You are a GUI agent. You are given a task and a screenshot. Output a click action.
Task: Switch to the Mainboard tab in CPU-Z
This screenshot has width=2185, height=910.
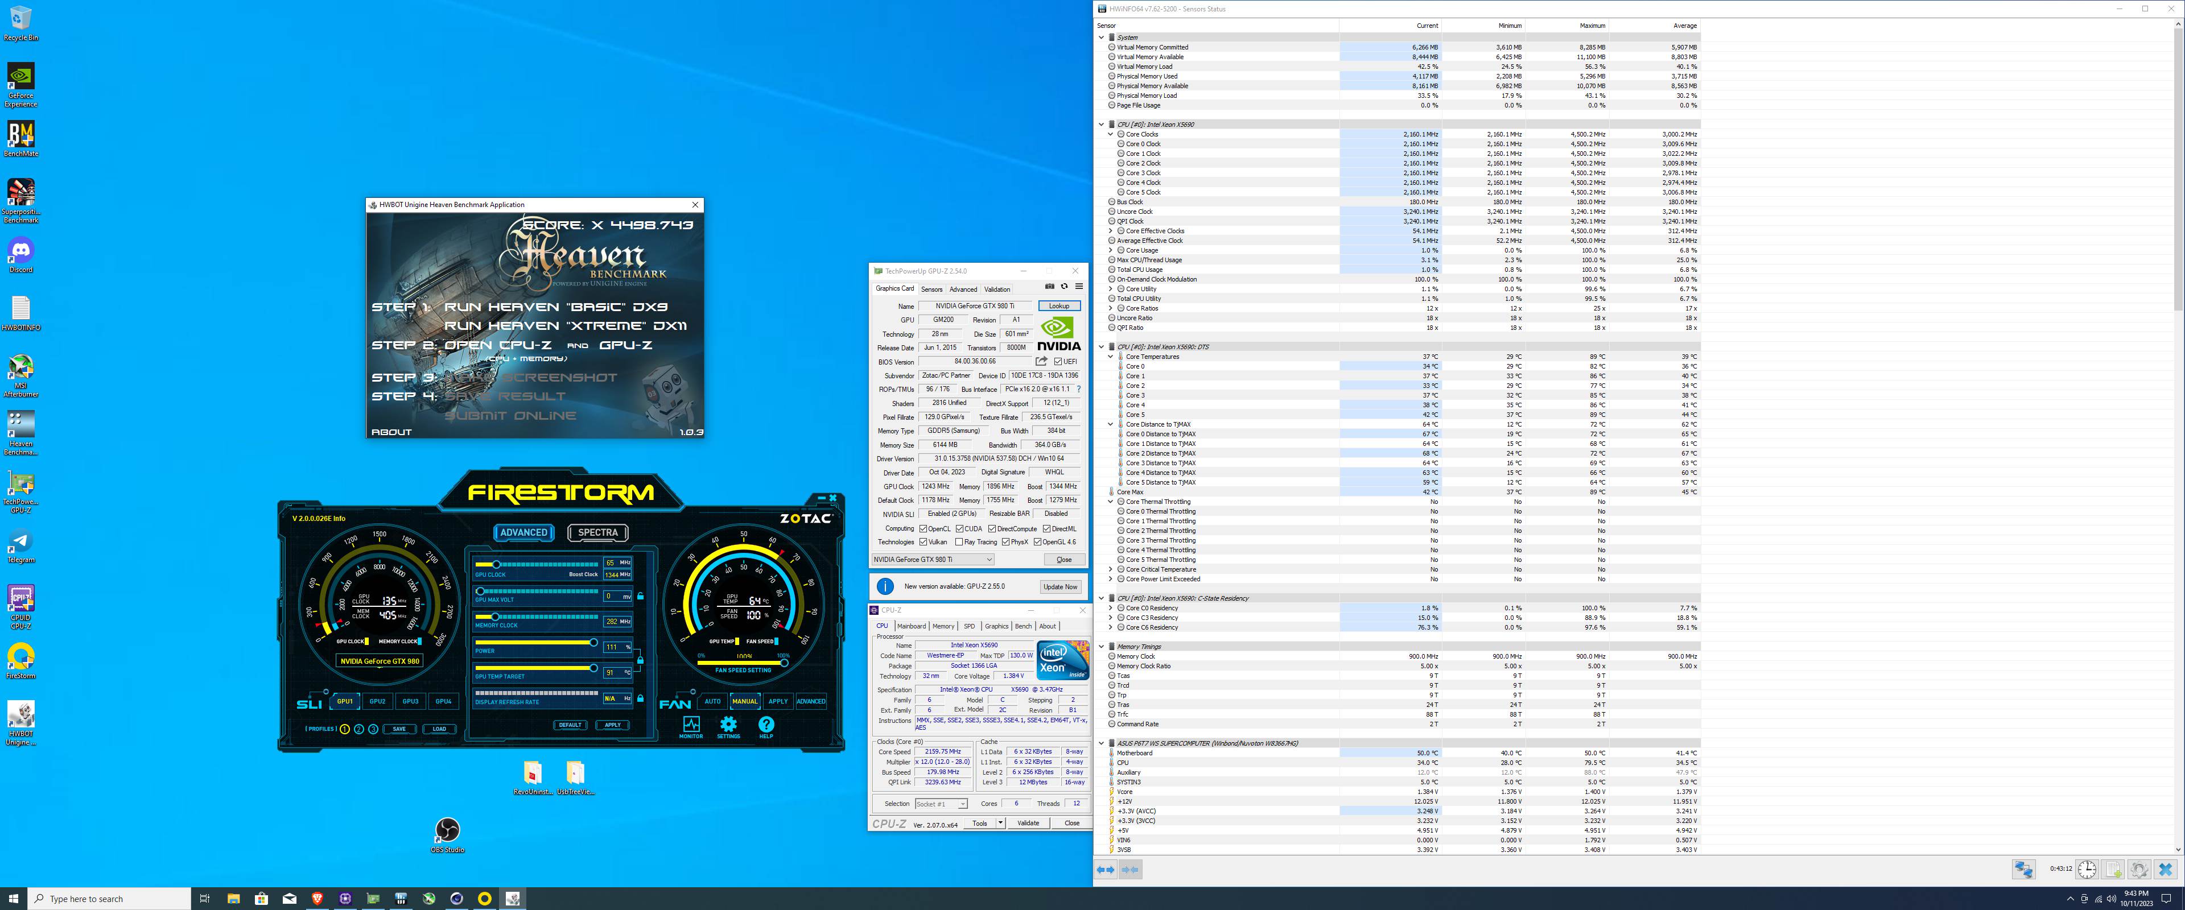[x=911, y=626]
